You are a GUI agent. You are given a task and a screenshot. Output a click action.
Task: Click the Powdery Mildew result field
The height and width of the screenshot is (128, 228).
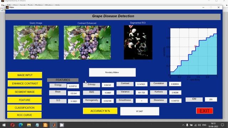click(x=112, y=72)
